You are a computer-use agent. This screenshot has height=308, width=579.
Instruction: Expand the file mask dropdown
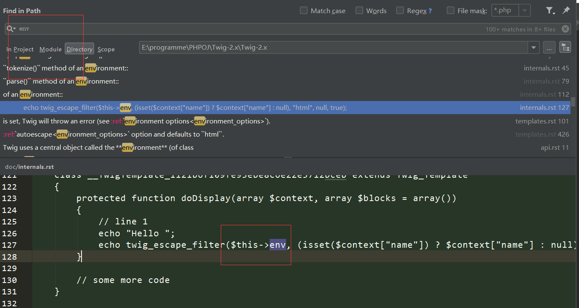tap(525, 11)
